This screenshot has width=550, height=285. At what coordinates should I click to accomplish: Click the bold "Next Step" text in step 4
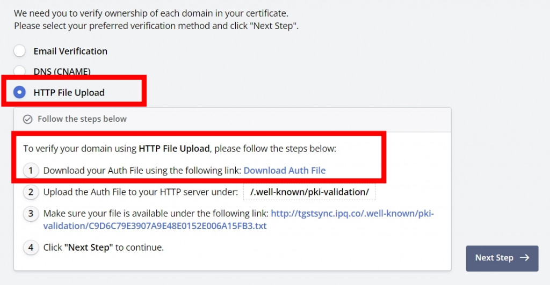89,247
